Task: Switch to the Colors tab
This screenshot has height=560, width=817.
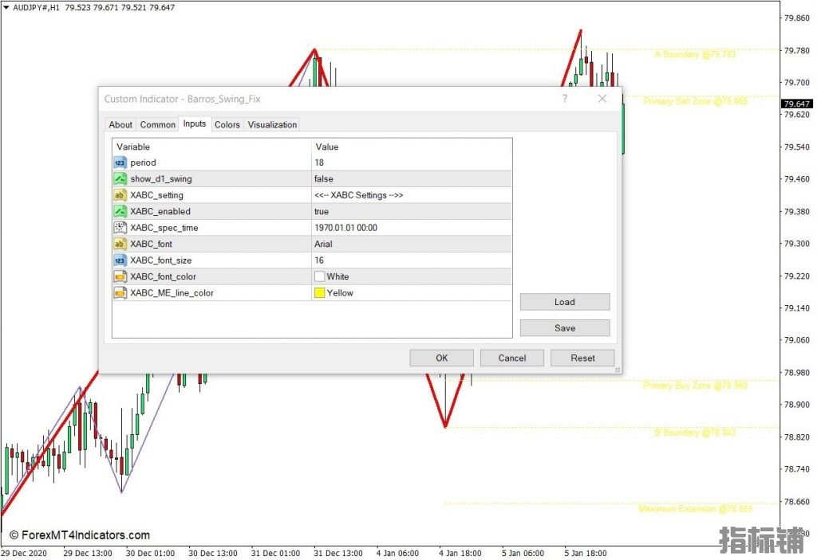Action: 227,124
